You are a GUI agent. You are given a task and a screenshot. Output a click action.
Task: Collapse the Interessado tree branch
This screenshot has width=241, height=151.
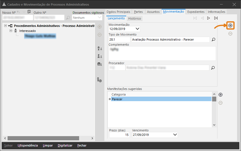click(x=11, y=31)
